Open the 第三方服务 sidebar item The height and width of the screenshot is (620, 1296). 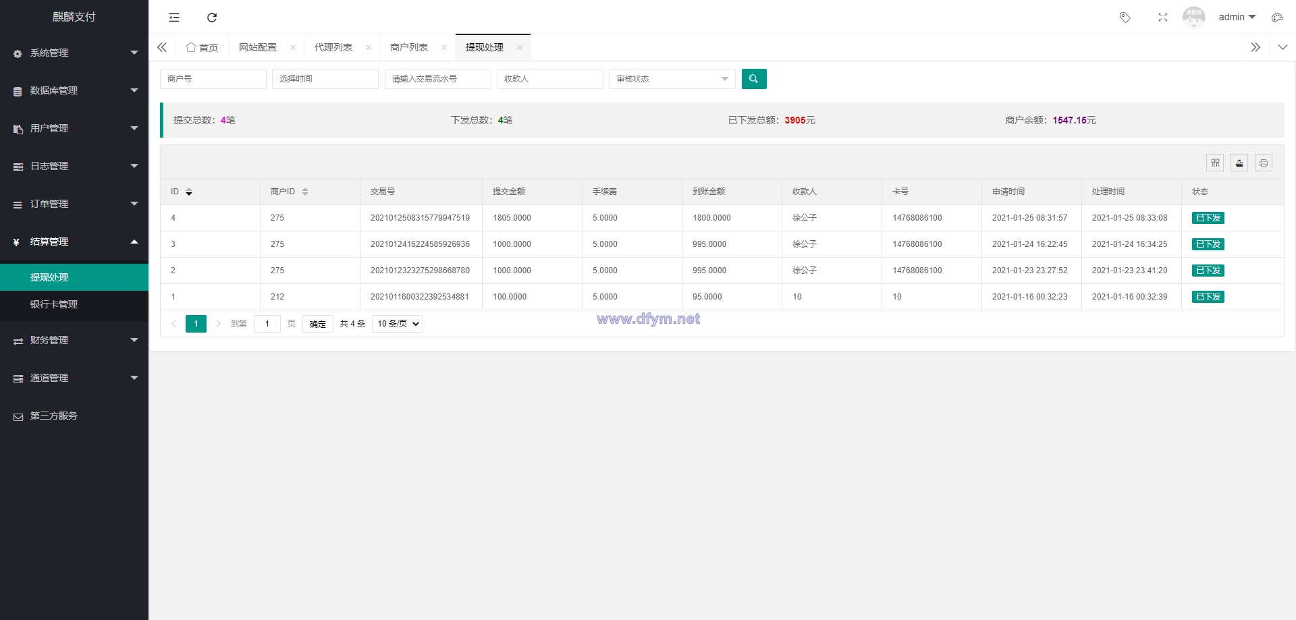click(x=74, y=416)
